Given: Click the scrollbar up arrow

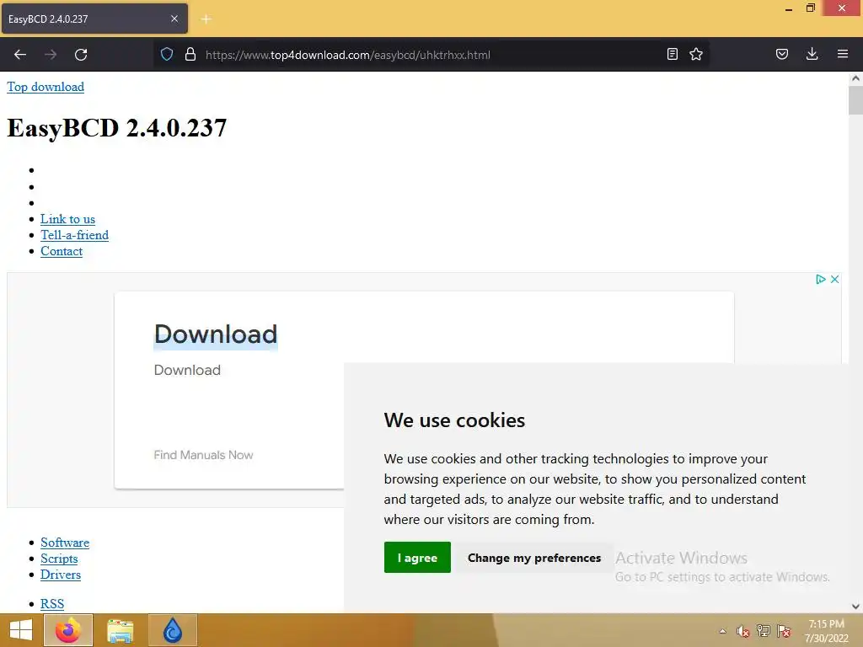Looking at the screenshot, I should [855, 78].
